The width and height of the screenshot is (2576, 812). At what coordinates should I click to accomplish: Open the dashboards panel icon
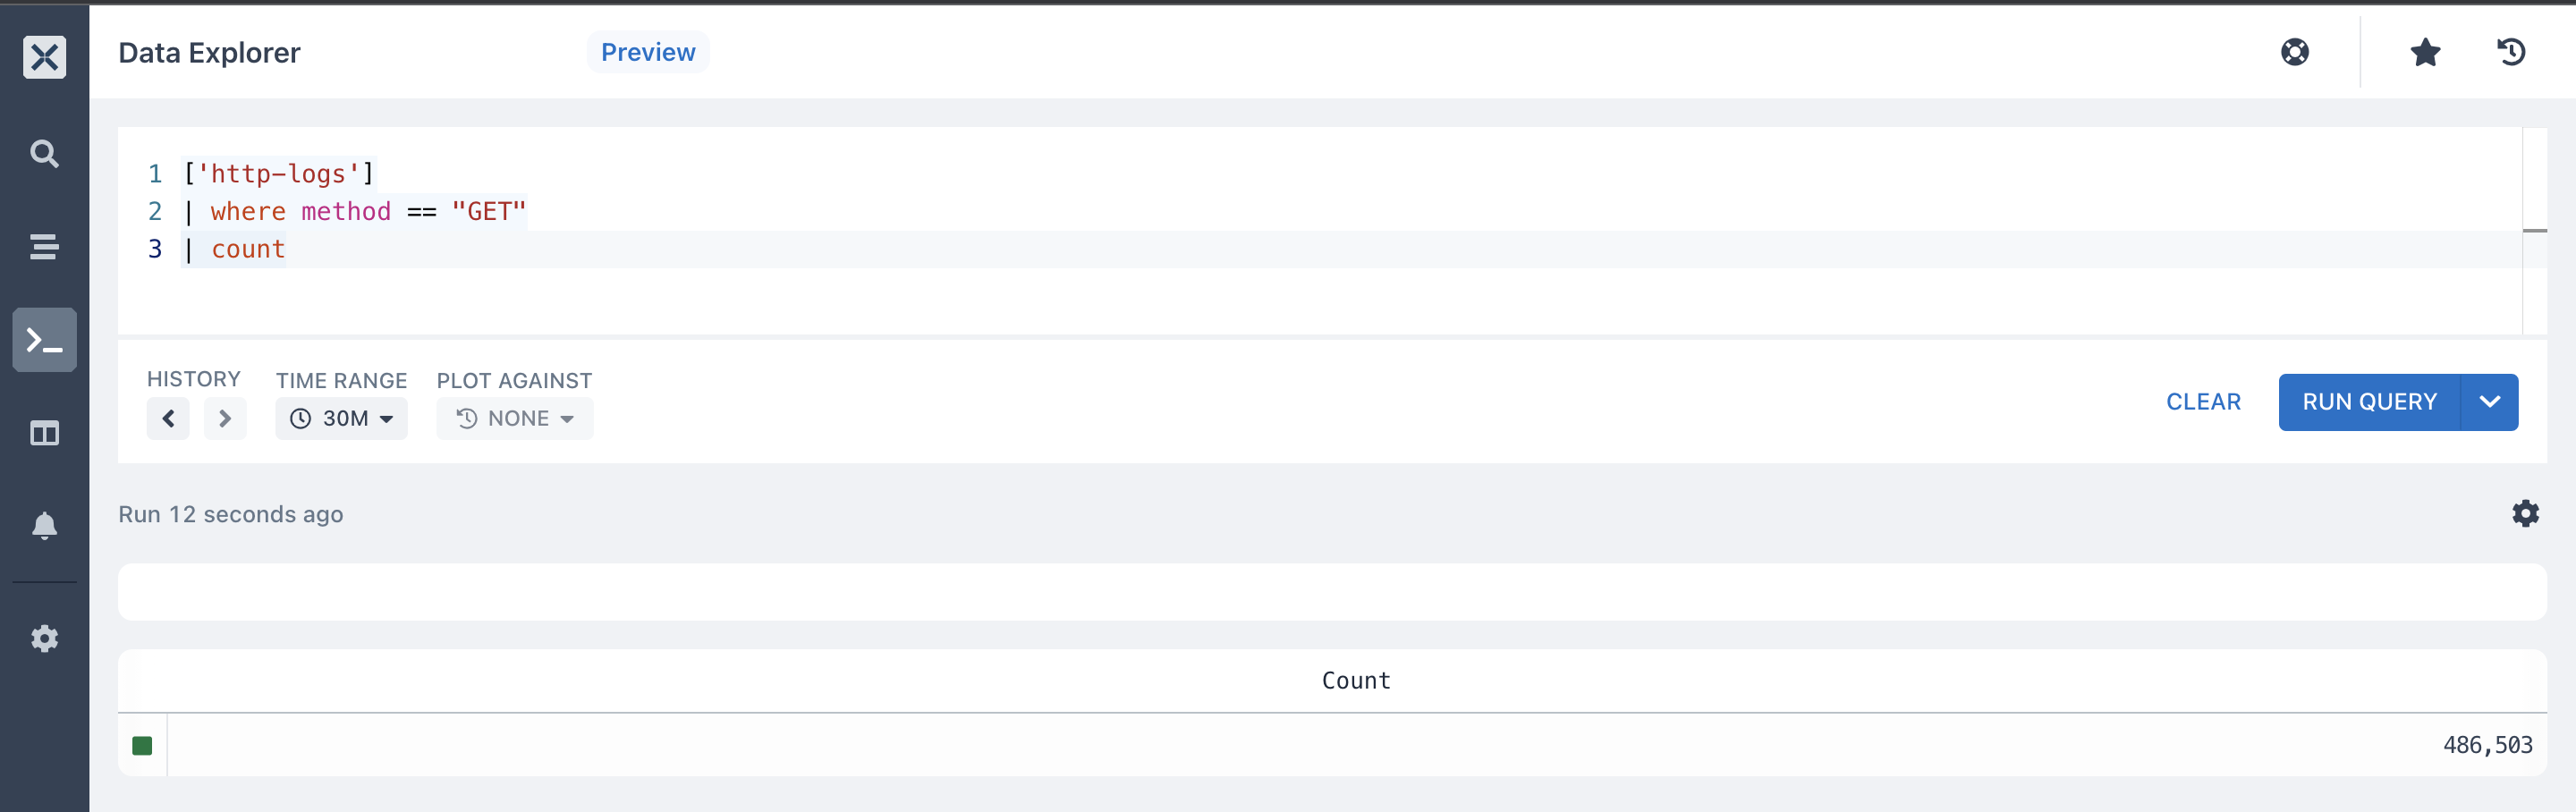point(44,433)
